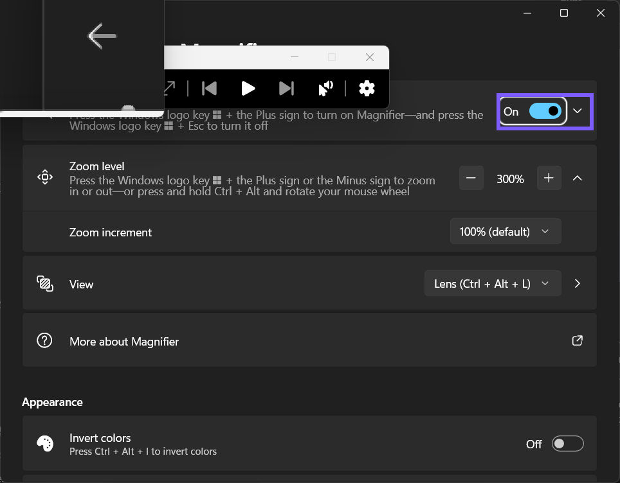Expand the Magnifier on/off section chevron
620x483 pixels.
(578, 111)
